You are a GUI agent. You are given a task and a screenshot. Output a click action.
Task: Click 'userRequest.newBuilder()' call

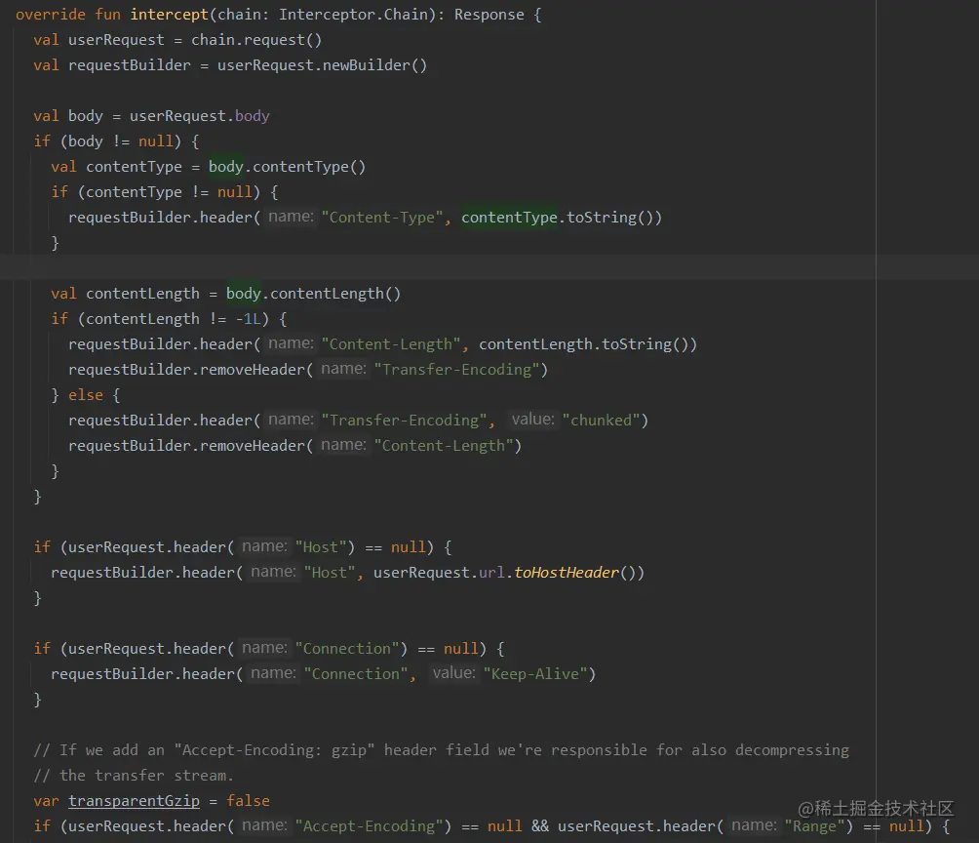[x=322, y=65]
